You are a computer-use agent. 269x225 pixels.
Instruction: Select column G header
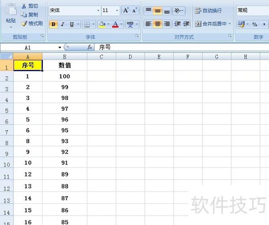click(217, 57)
